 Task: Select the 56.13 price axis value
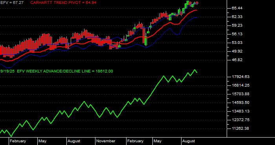click(237, 34)
